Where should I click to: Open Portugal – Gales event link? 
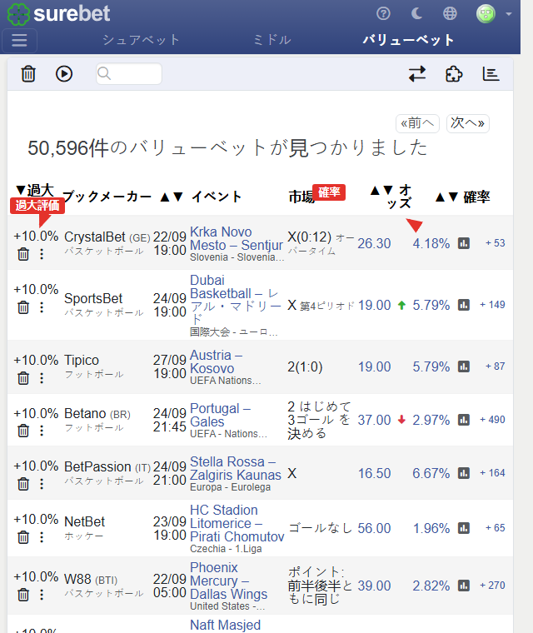coord(221,415)
